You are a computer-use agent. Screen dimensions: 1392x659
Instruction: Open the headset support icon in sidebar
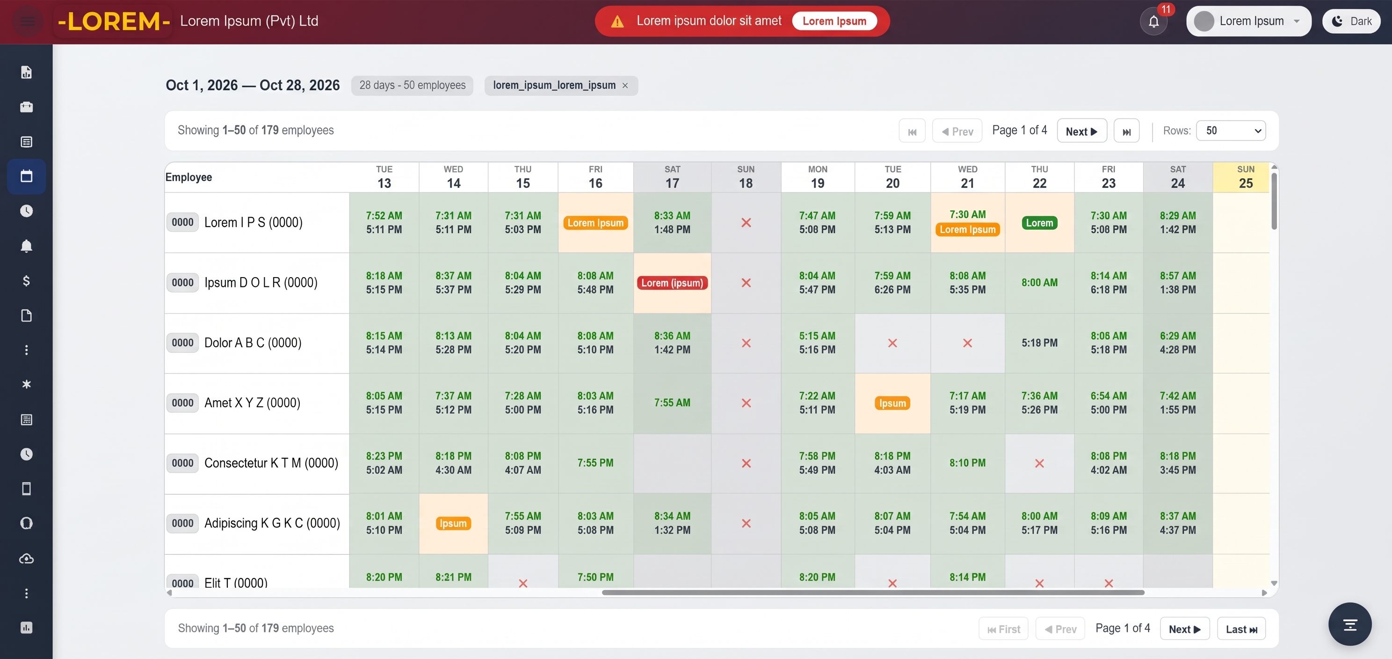coord(26,523)
